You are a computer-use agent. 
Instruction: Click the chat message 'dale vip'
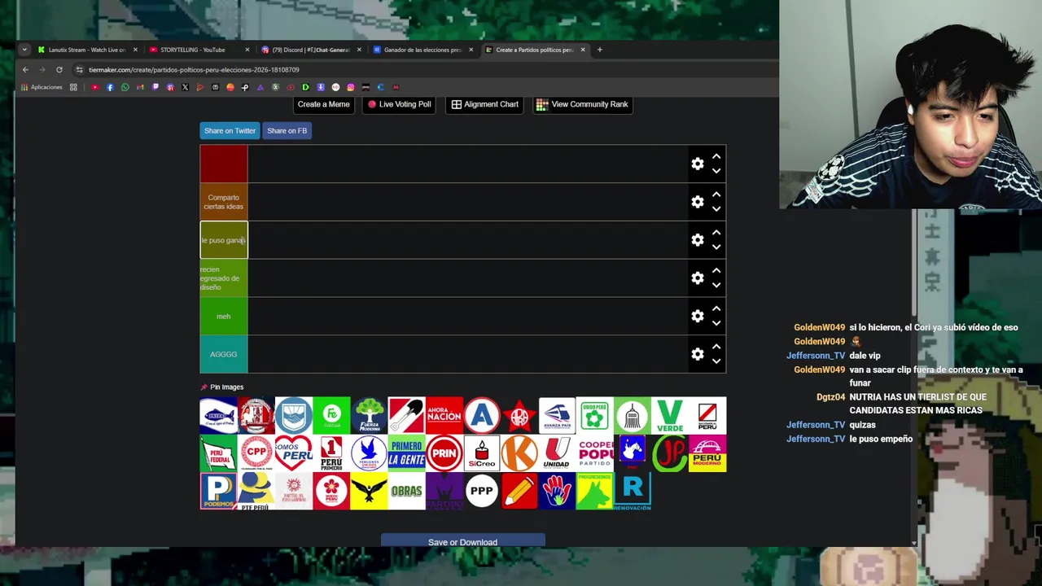[865, 356]
